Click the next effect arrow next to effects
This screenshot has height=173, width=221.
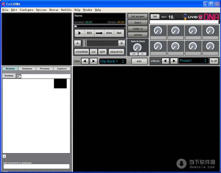tap(174, 61)
